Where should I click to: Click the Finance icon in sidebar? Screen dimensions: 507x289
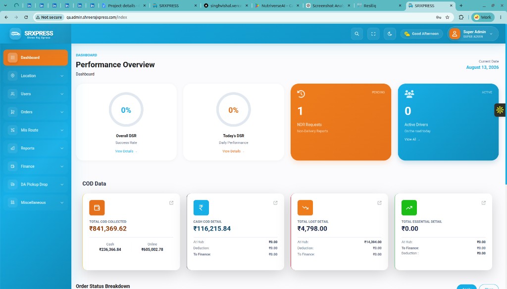tap(12, 166)
